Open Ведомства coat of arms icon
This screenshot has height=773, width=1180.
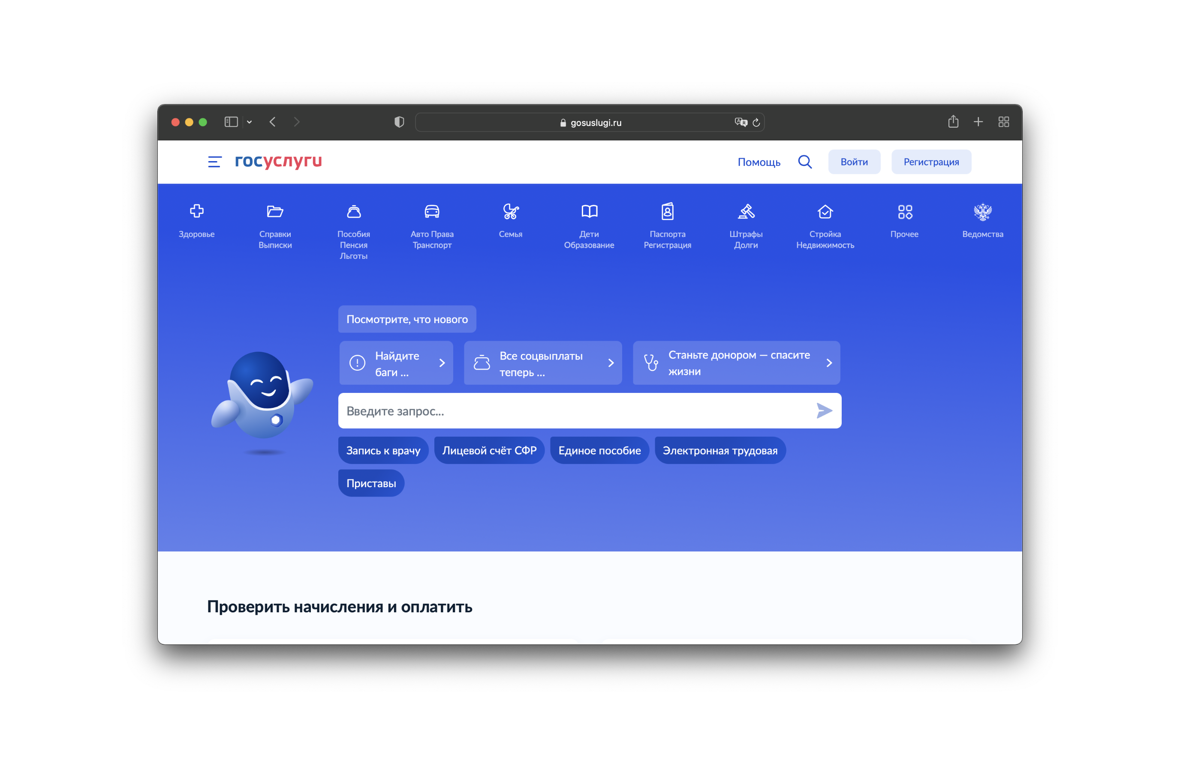(x=982, y=212)
